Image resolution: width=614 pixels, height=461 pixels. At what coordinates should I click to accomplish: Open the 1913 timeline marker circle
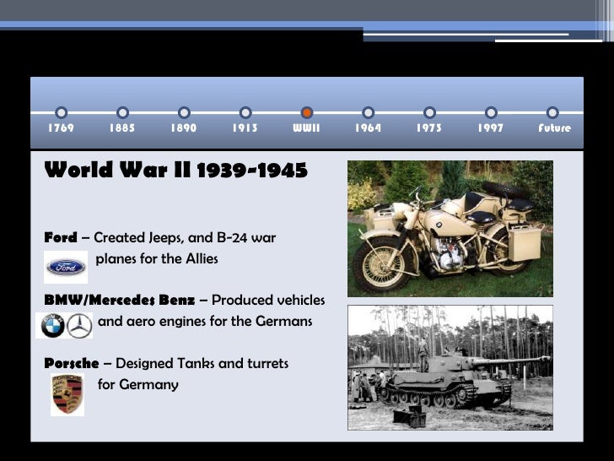(245, 113)
